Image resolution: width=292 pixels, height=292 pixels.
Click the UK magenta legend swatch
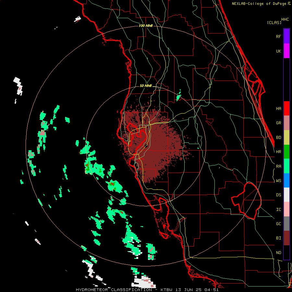[286, 51]
